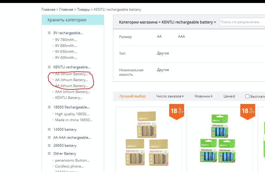The height and width of the screenshot is (172, 265).
Task: Open 14500 battery category
Action: 65,130
